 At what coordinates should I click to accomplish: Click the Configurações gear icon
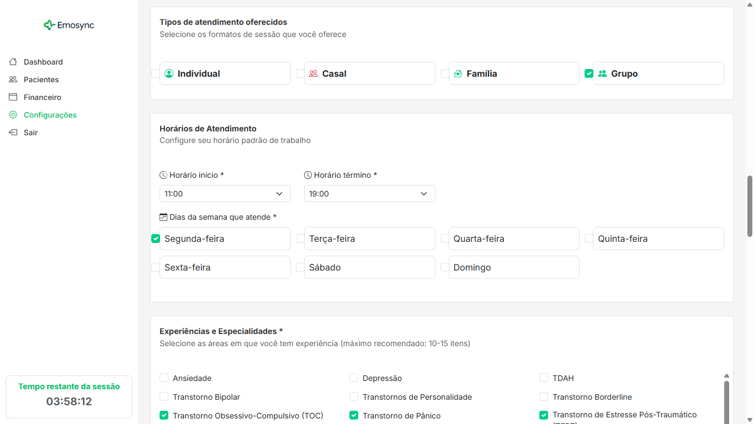pos(12,114)
